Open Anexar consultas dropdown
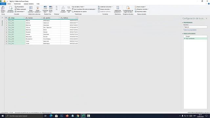 (104, 9)
